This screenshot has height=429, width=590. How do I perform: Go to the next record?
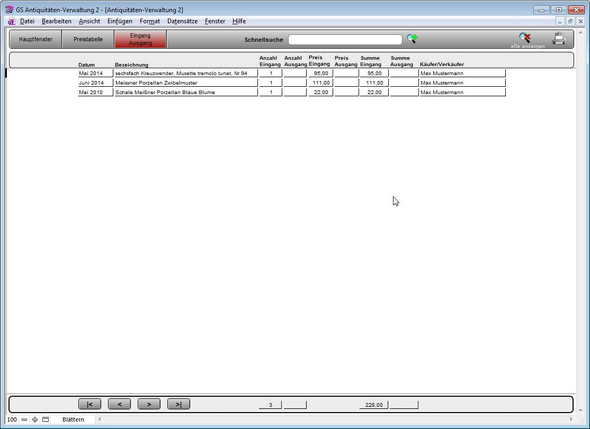click(x=149, y=404)
